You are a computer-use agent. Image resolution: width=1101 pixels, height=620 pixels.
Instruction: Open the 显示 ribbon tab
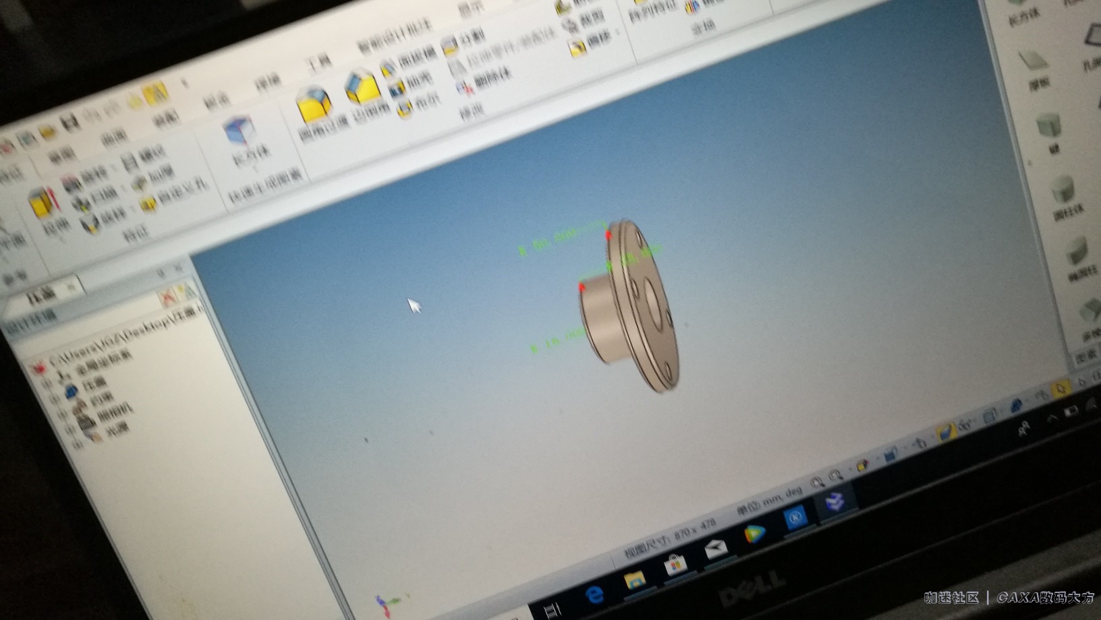click(x=470, y=9)
